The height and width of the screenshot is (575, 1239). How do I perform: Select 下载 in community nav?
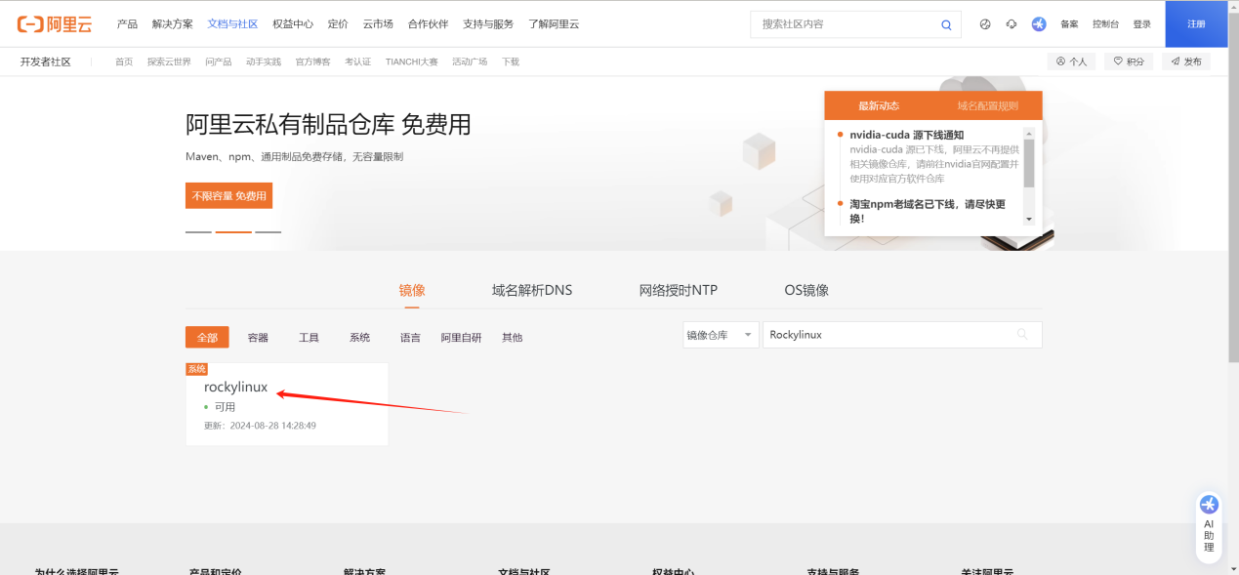pyautogui.click(x=511, y=62)
